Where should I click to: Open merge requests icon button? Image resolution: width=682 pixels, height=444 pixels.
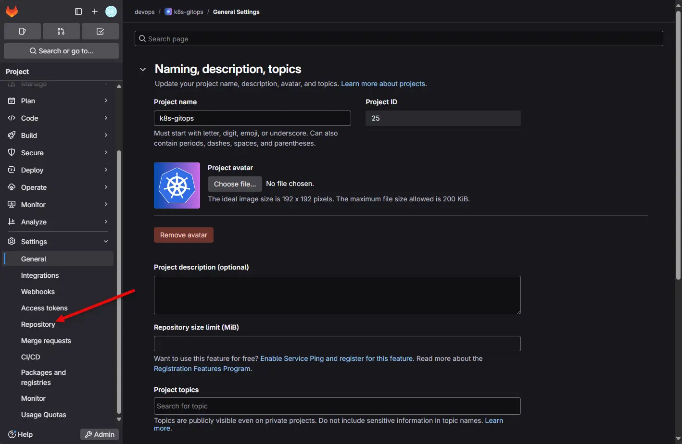click(61, 31)
